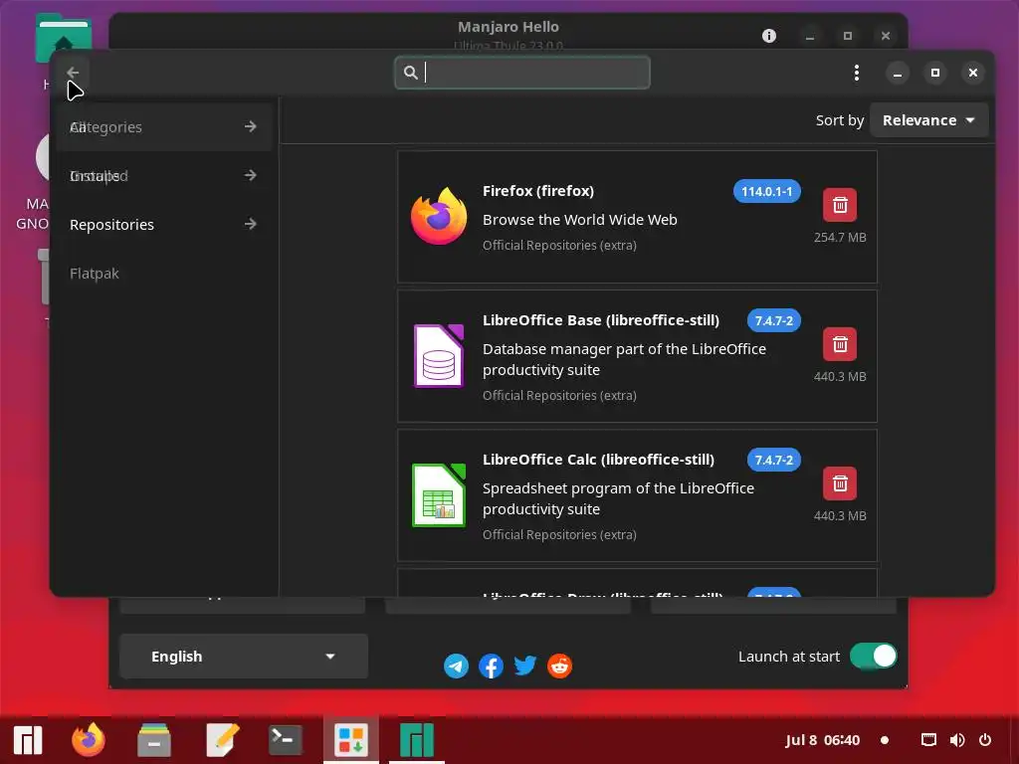Open Reddit link in Manjaro Hello
The width and height of the screenshot is (1019, 764).
point(559,666)
